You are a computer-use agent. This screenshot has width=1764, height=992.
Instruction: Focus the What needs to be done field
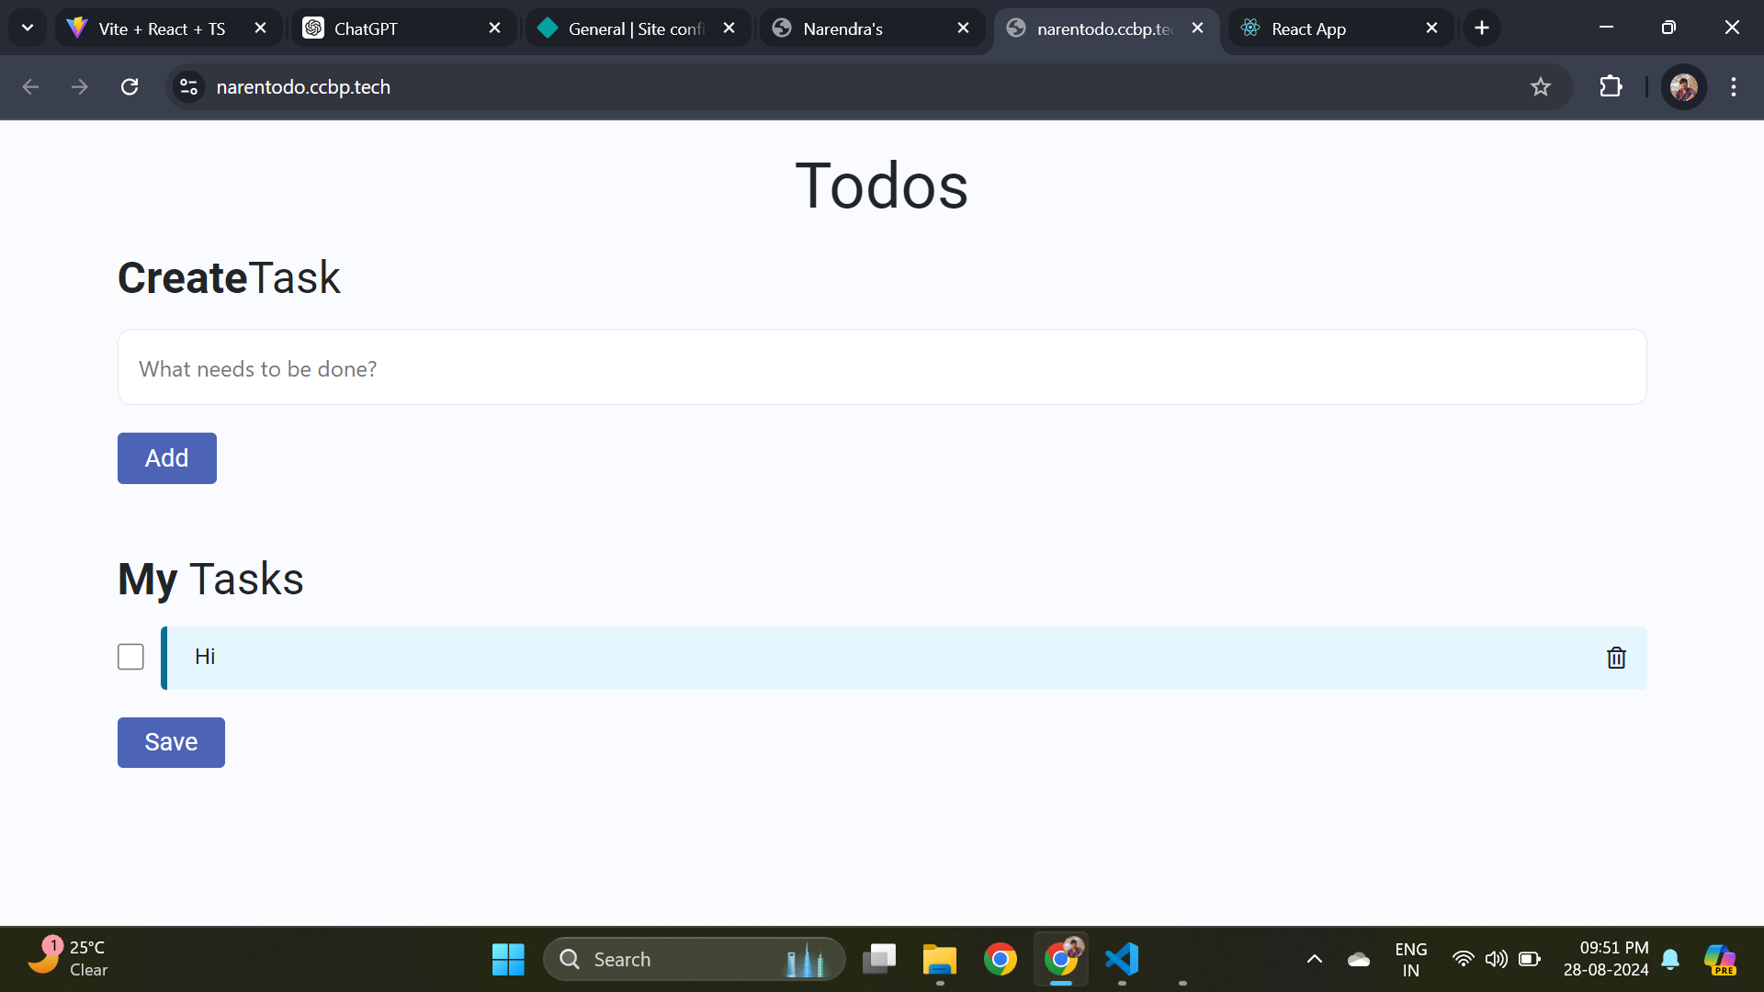click(x=882, y=367)
